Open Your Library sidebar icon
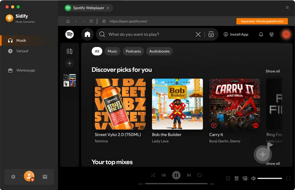The height and width of the screenshot is (190, 295). (x=70, y=51)
